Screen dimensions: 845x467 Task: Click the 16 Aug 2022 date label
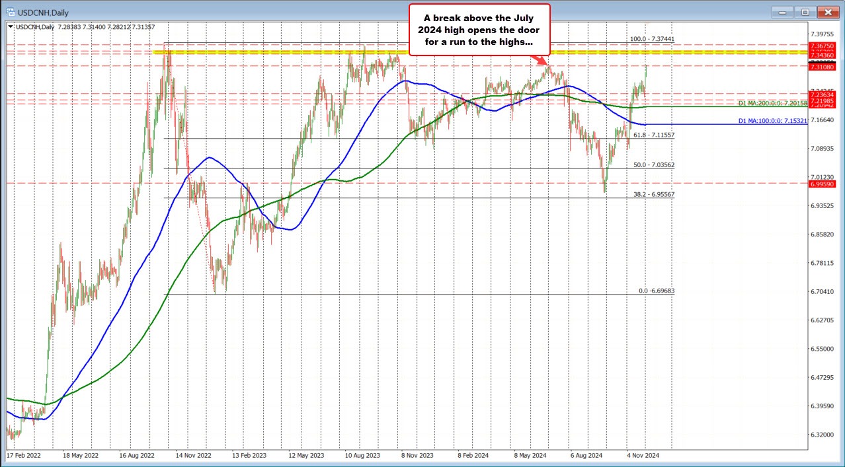tap(137, 455)
